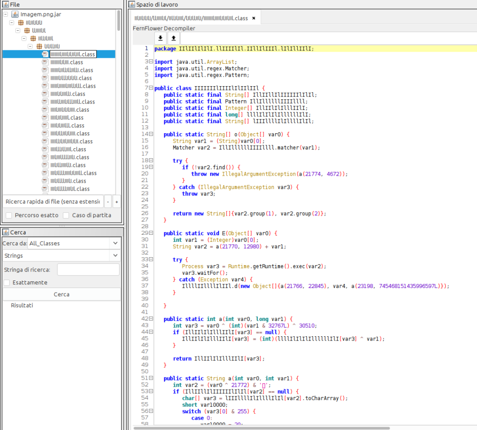The width and height of the screenshot is (477, 430).
Task: Select the open .class file tab
Action: [191, 18]
